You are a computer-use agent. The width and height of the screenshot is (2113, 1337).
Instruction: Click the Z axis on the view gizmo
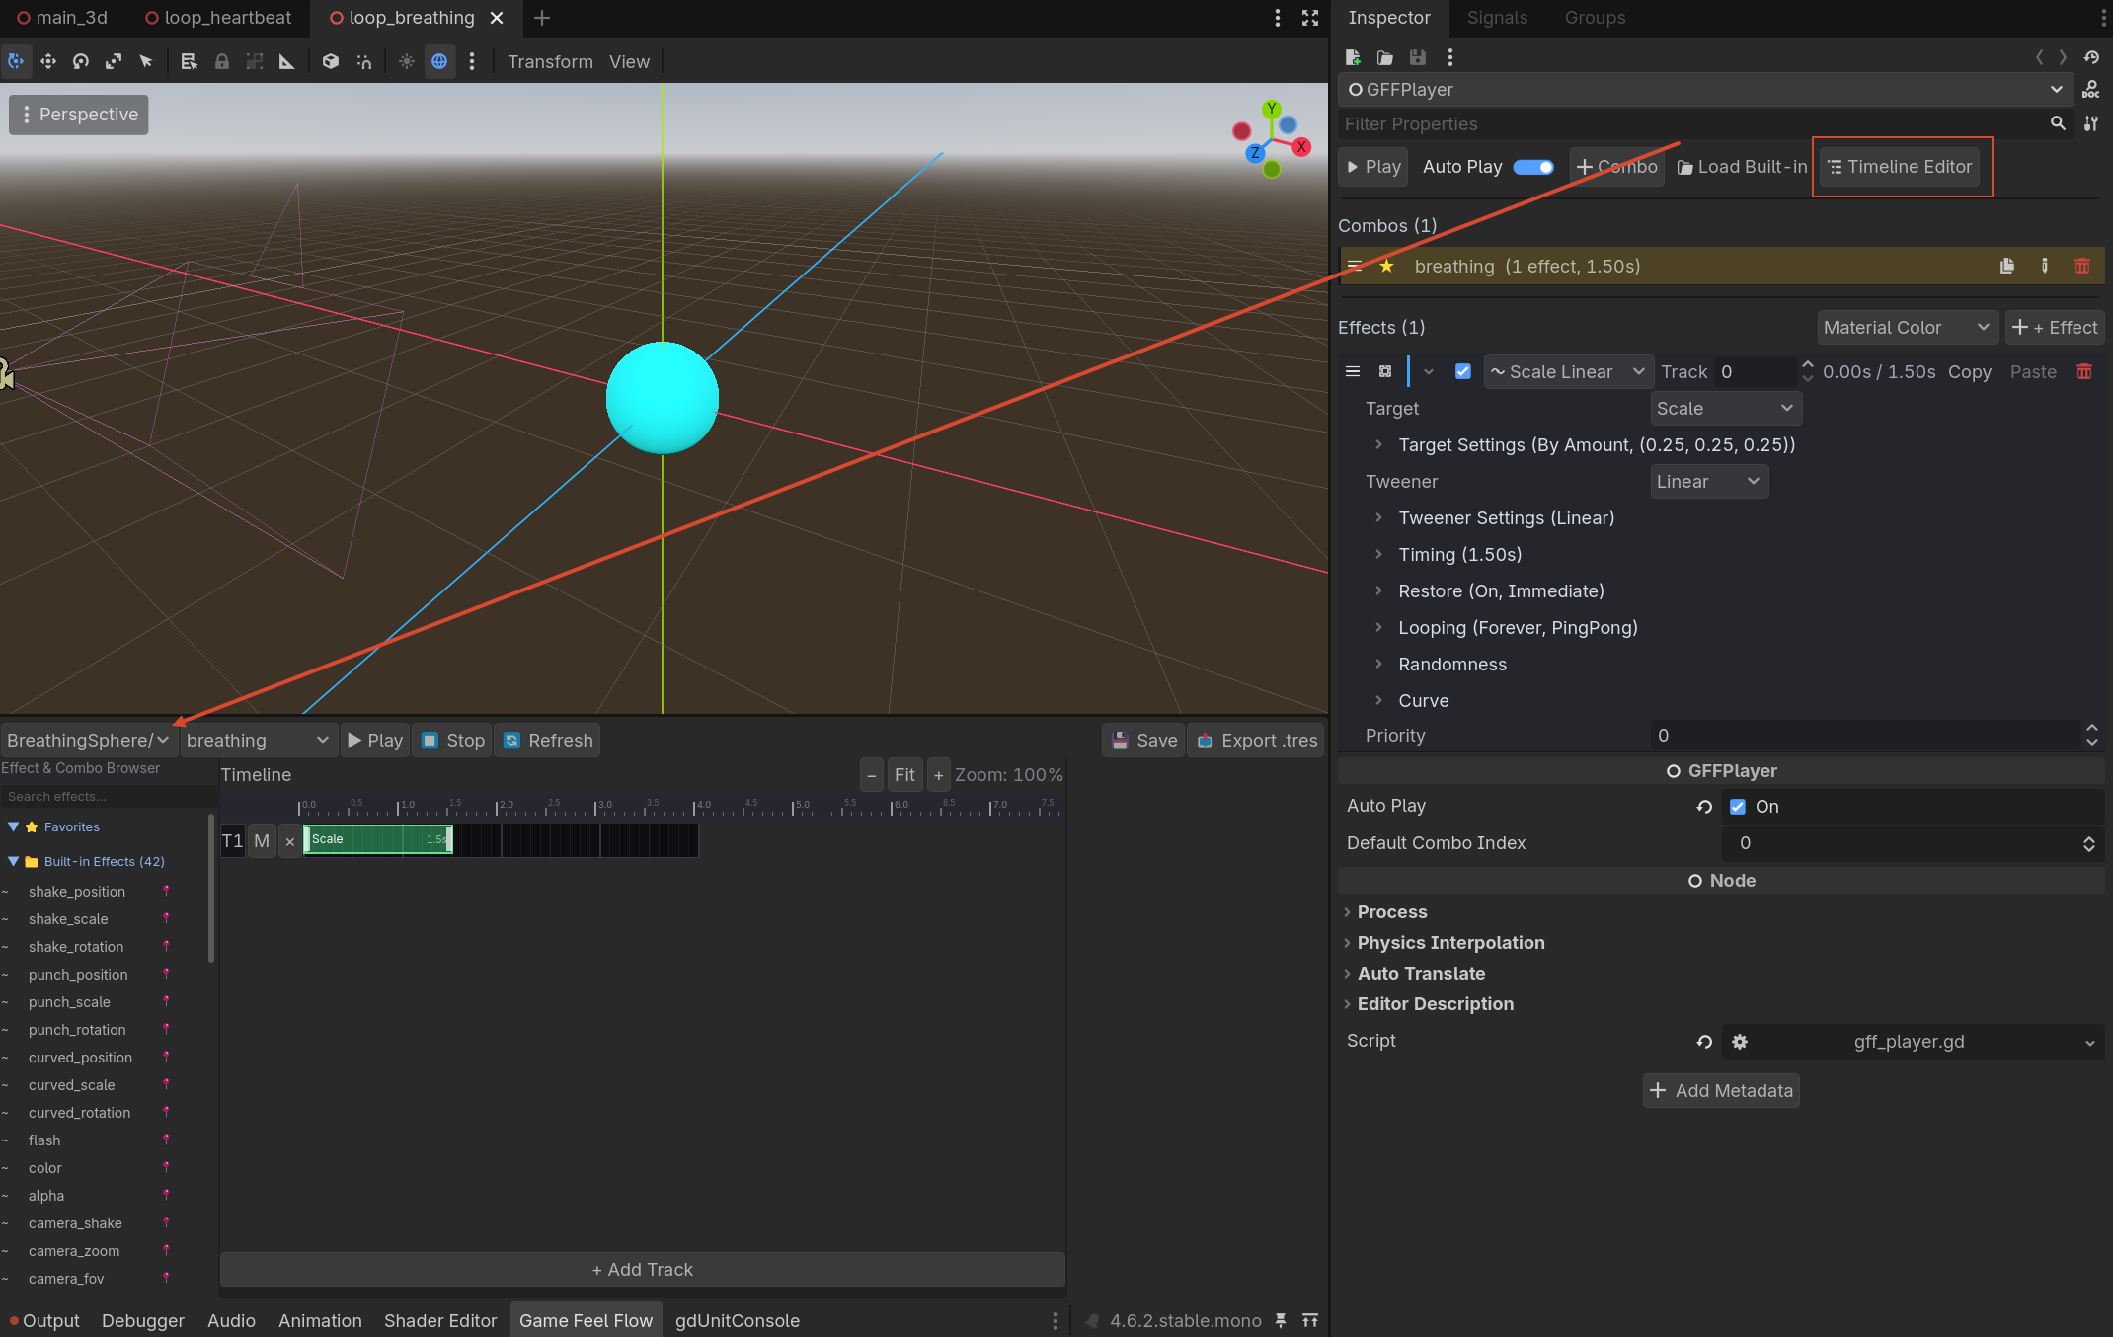pyautogui.click(x=1254, y=152)
